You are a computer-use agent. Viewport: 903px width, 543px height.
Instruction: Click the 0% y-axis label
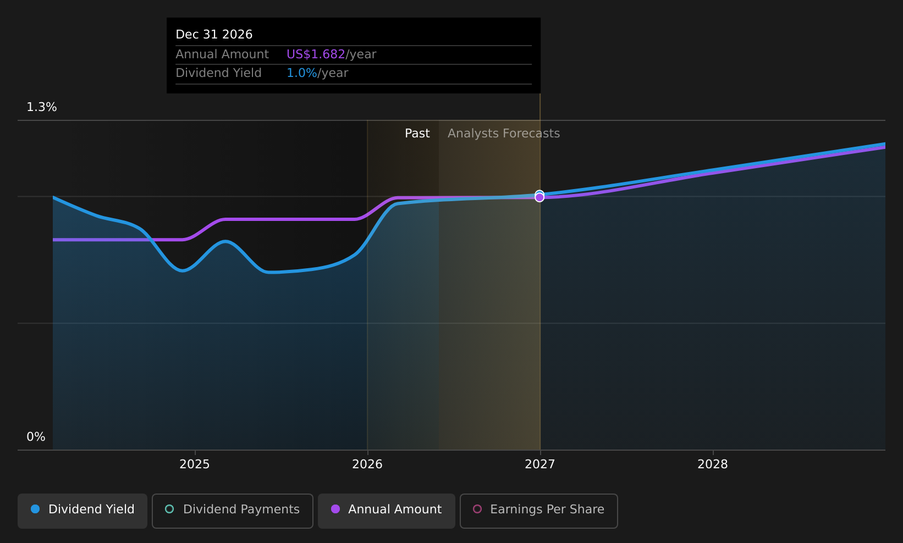pyautogui.click(x=36, y=437)
